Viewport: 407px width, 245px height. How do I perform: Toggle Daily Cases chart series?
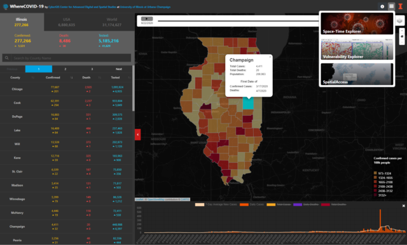(x=252, y=204)
